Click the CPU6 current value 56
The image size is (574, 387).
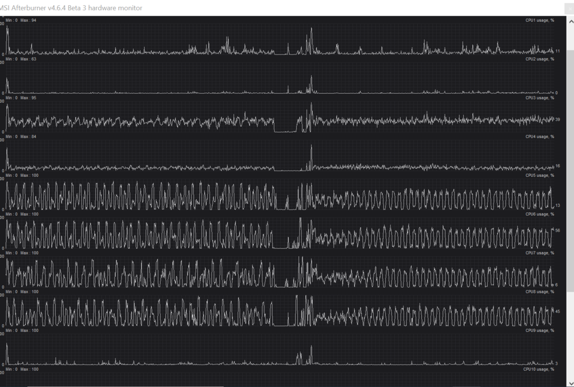point(557,231)
